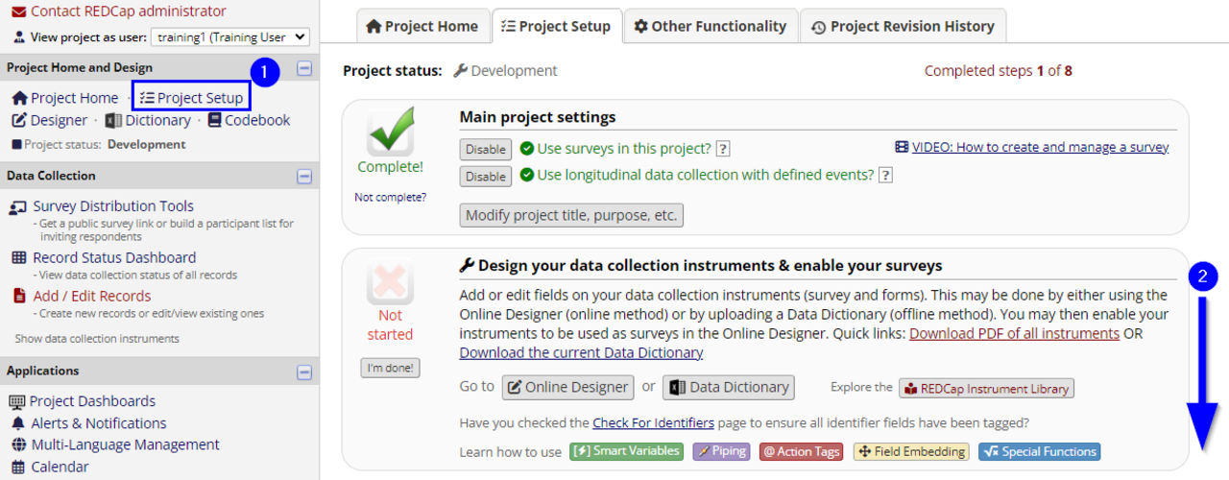
Task: Open the view project as user dropdown
Action: pyautogui.click(x=230, y=37)
